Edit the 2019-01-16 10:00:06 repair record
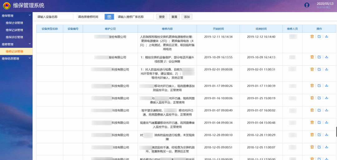The width and height of the screenshot is (337, 160). (319, 98)
